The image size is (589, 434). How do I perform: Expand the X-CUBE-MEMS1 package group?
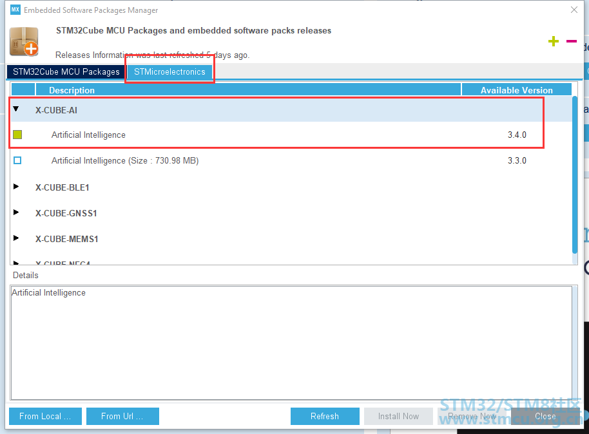coord(15,238)
